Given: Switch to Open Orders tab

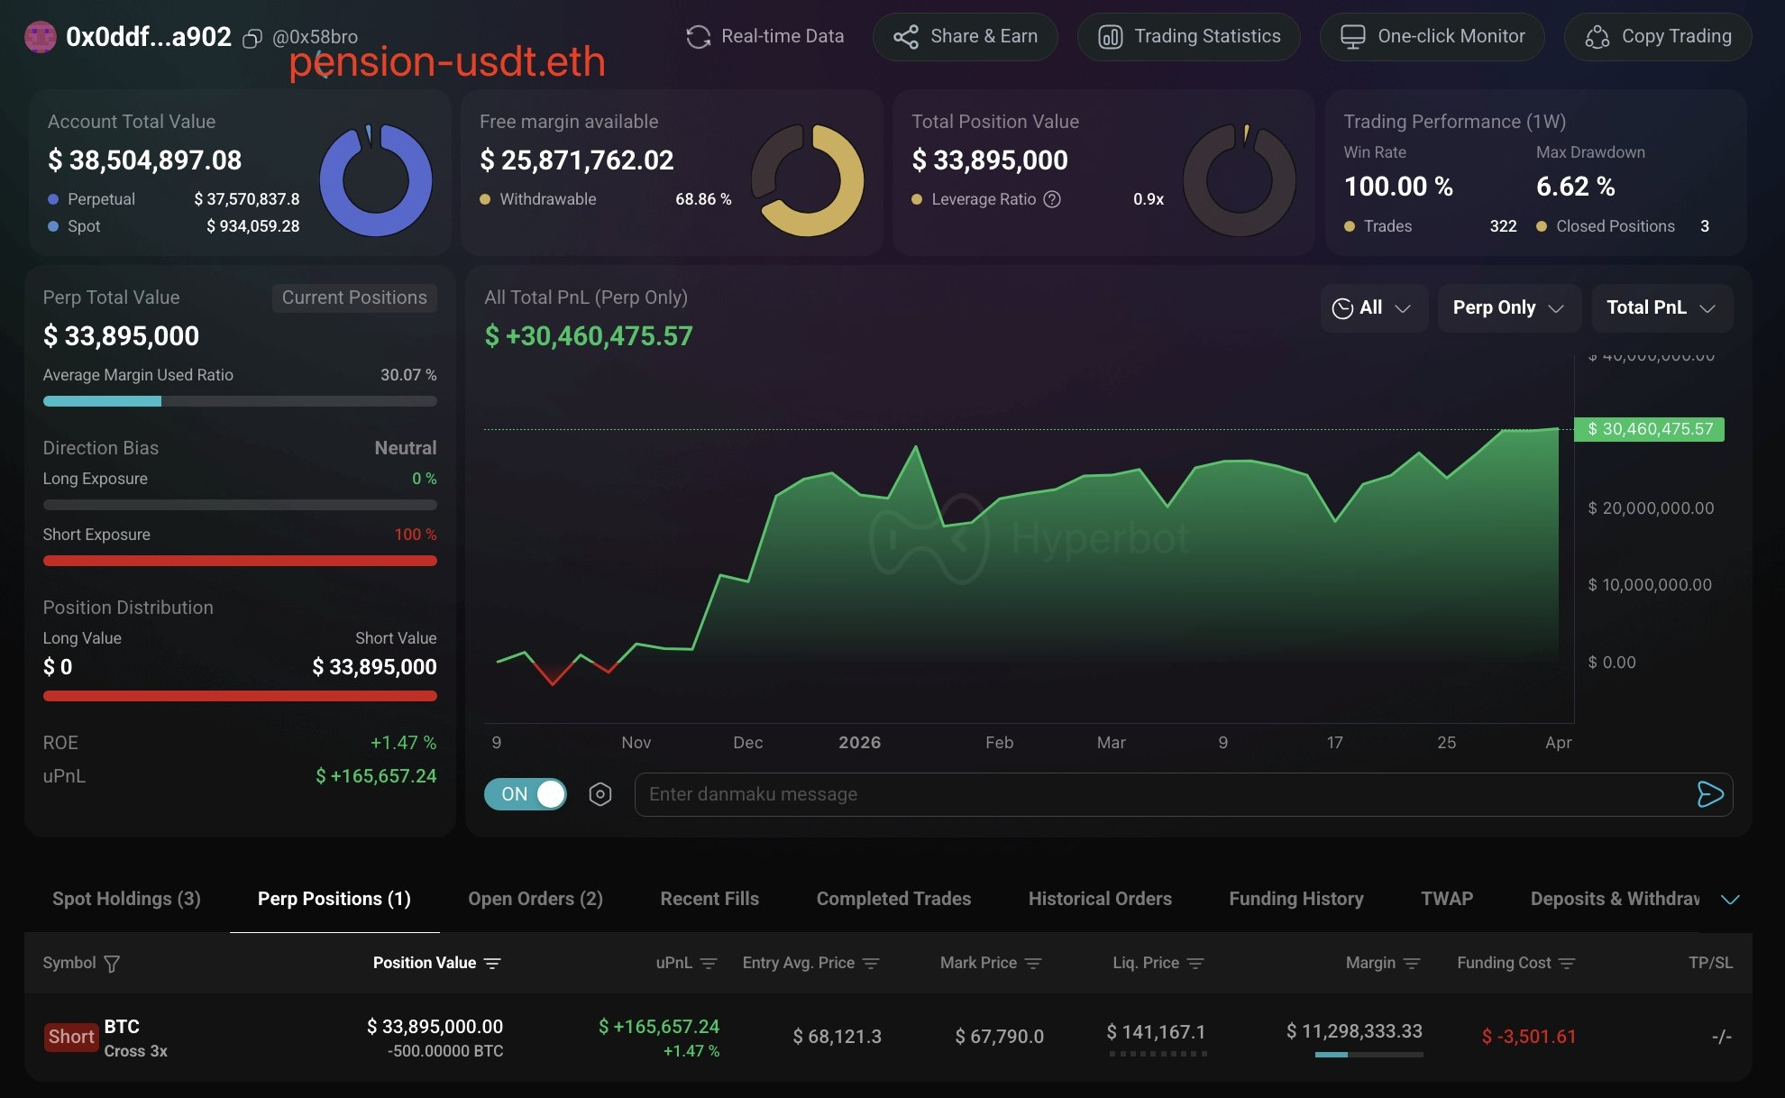Looking at the screenshot, I should (535, 899).
